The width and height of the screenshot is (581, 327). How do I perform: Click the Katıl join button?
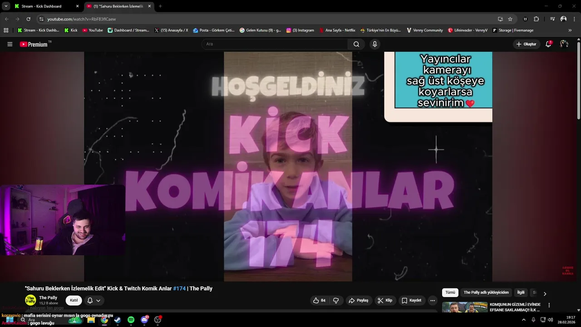(x=74, y=300)
